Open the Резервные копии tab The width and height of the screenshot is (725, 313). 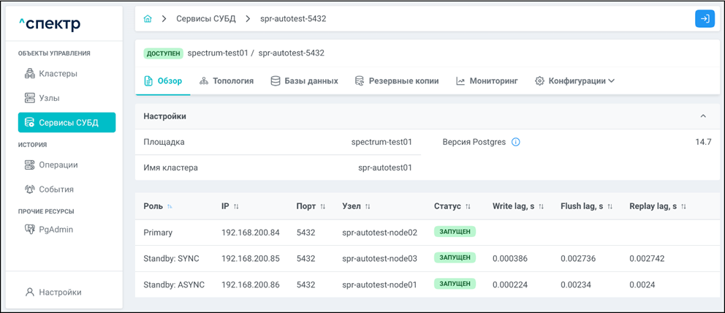click(396, 81)
